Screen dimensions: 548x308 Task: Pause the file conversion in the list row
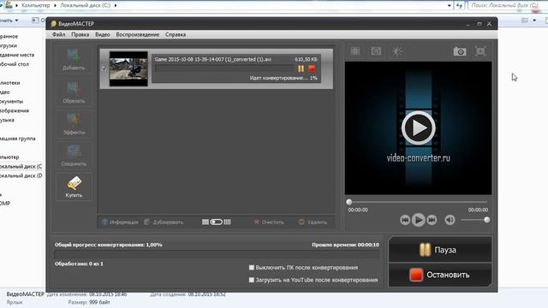(x=301, y=68)
